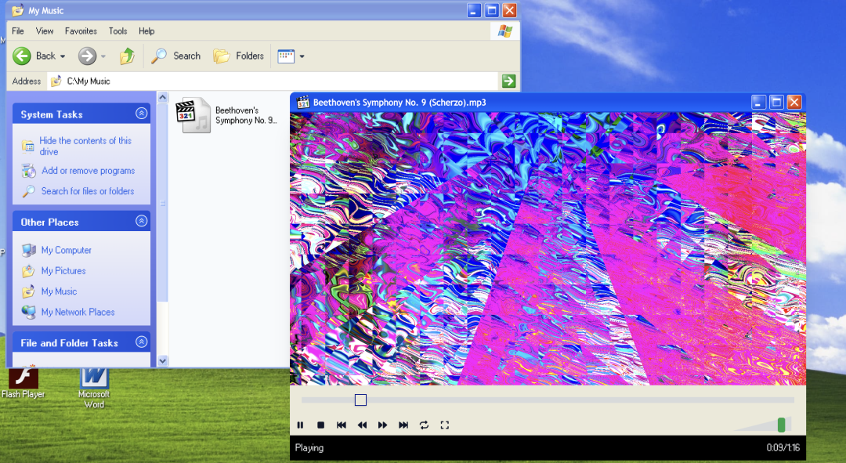Toggle repeat mode in media player

click(424, 425)
